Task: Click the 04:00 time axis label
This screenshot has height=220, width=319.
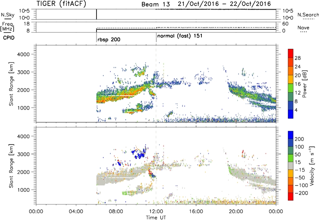Action: click(76, 212)
